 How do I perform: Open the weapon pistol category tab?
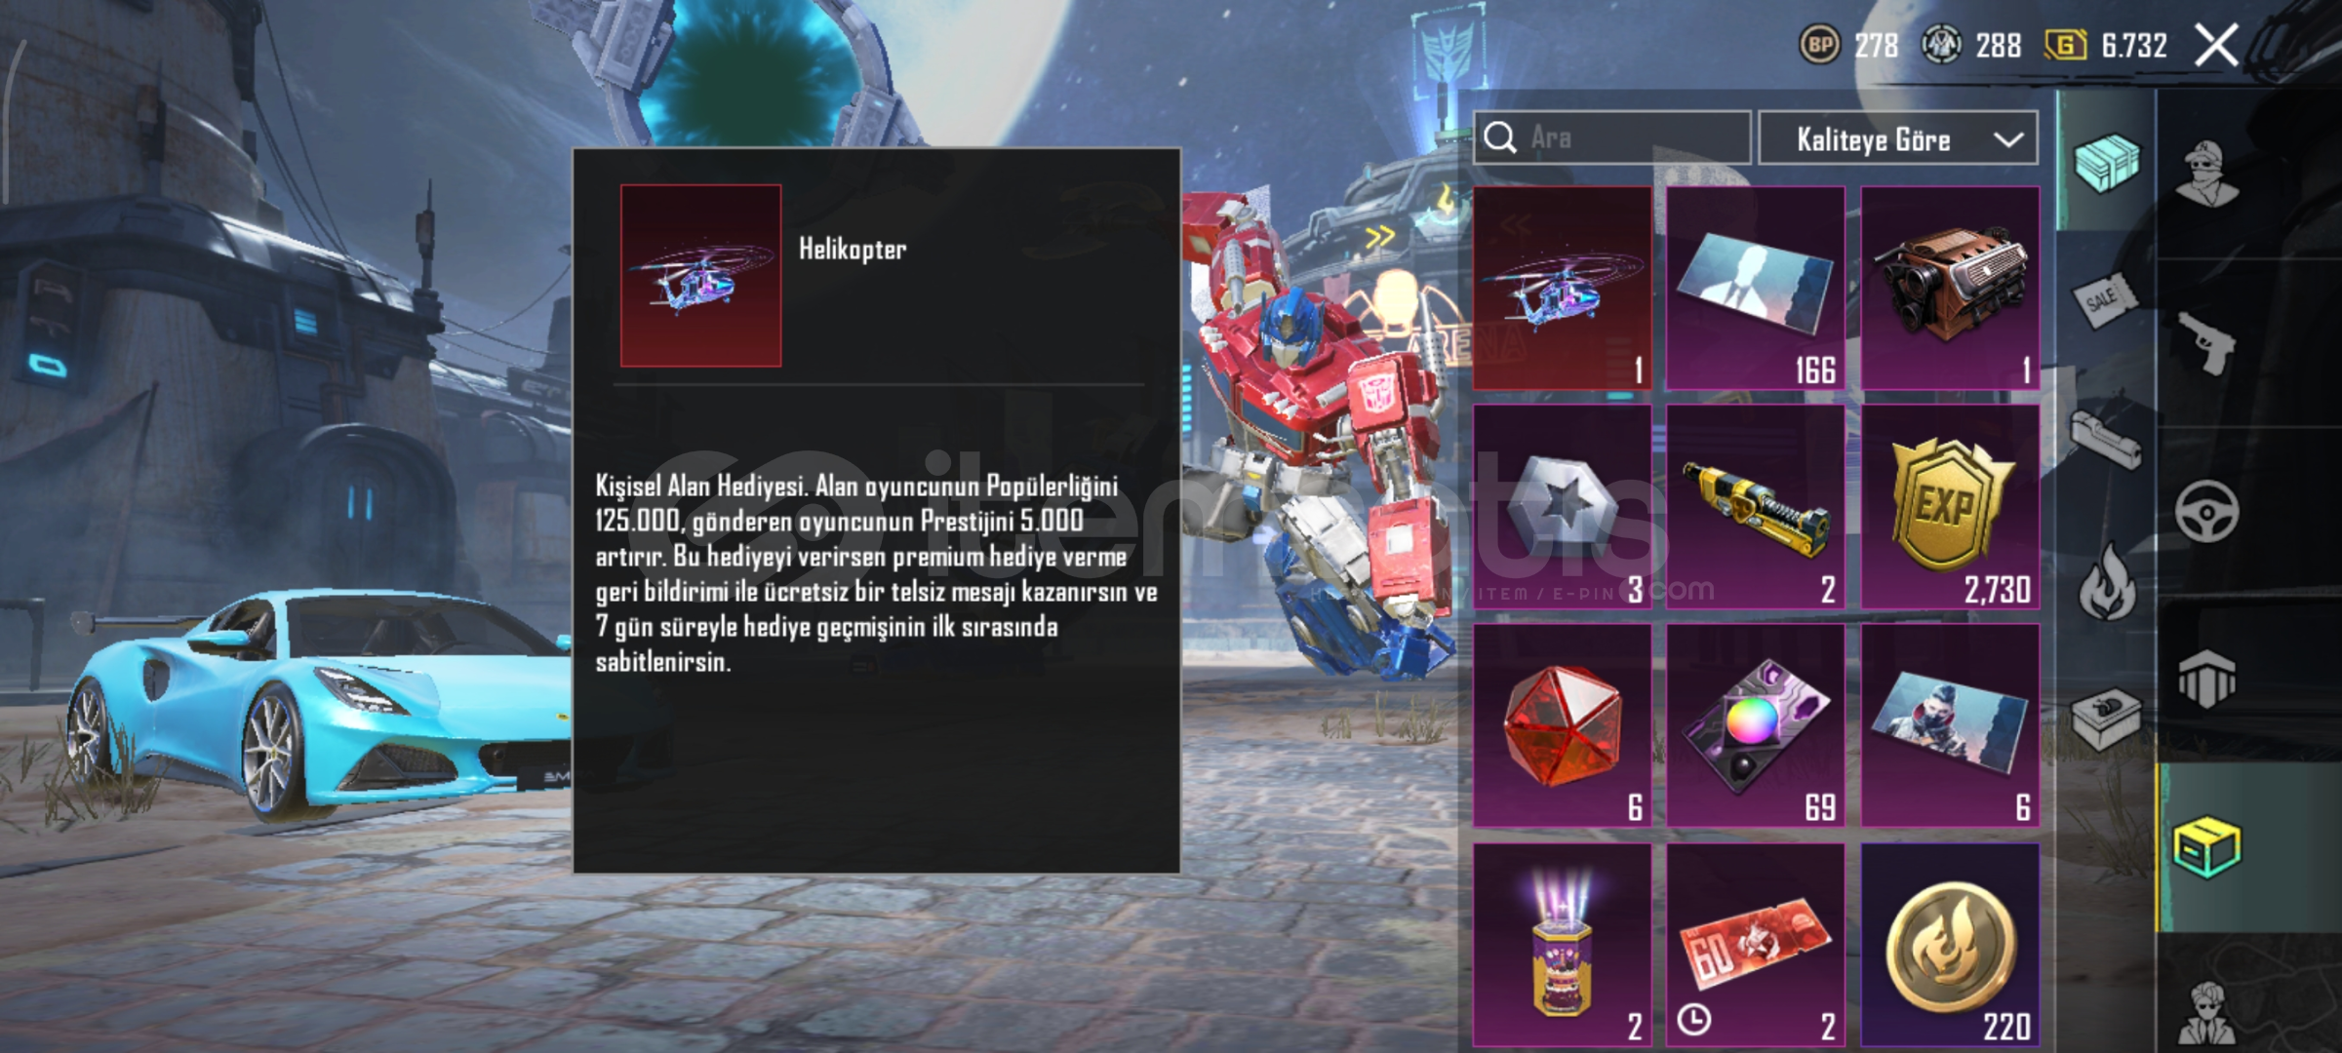(2208, 343)
